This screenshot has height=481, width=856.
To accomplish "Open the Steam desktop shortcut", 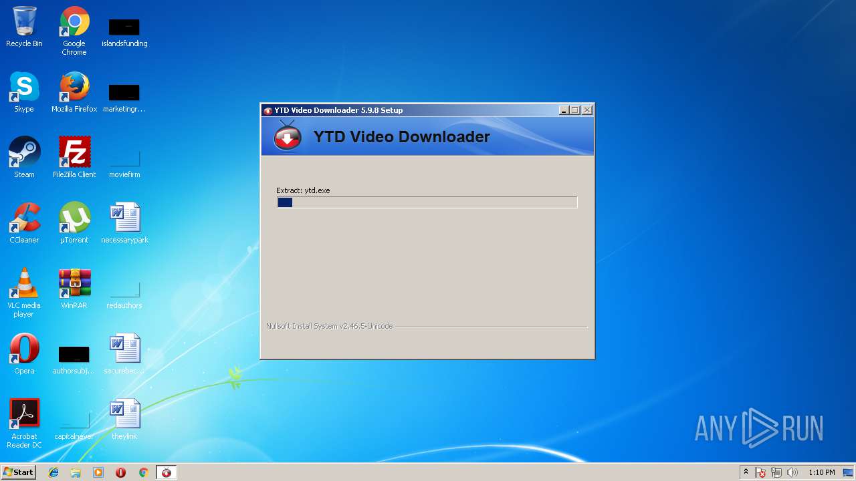I will [x=24, y=158].
